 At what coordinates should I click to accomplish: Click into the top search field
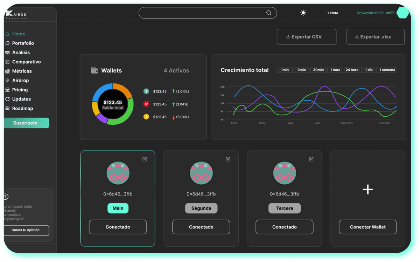click(203, 13)
